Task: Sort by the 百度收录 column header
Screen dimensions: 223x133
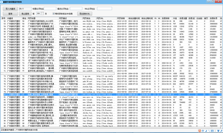Action: point(214,18)
